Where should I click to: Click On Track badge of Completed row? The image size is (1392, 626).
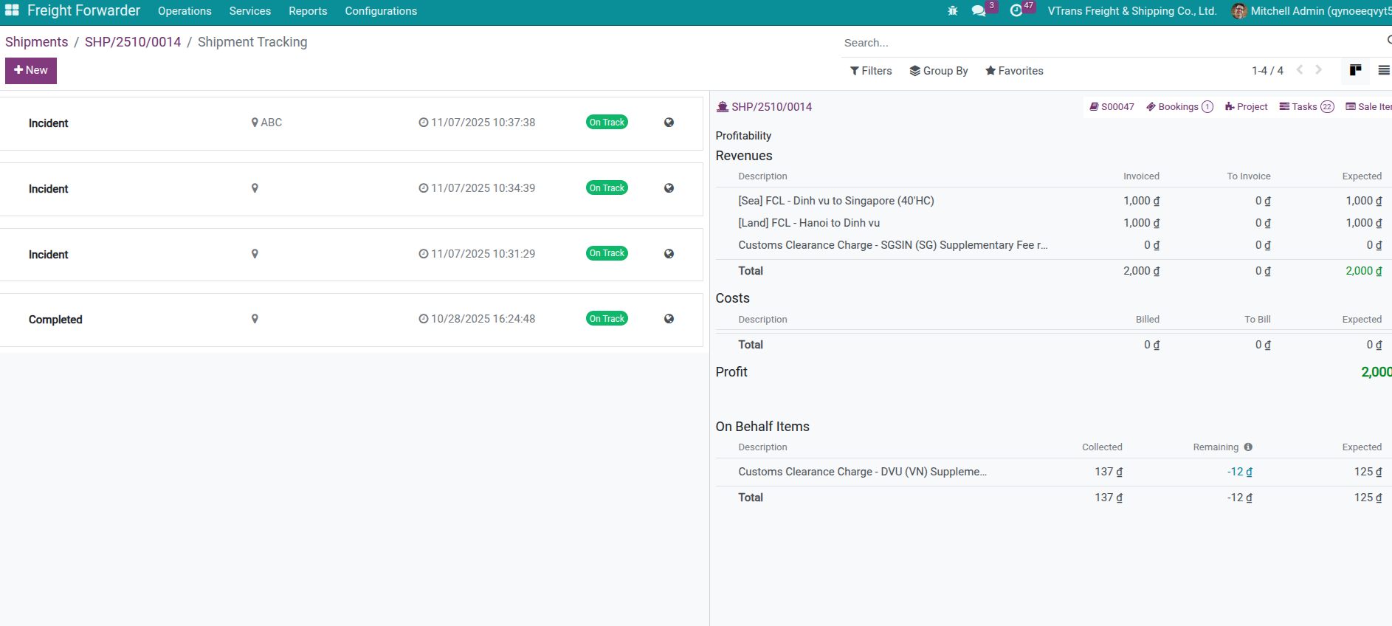pyautogui.click(x=607, y=319)
